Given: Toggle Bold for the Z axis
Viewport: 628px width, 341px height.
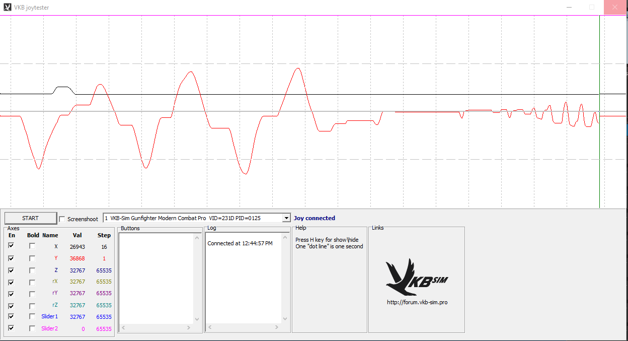Looking at the screenshot, I should [x=32, y=270].
